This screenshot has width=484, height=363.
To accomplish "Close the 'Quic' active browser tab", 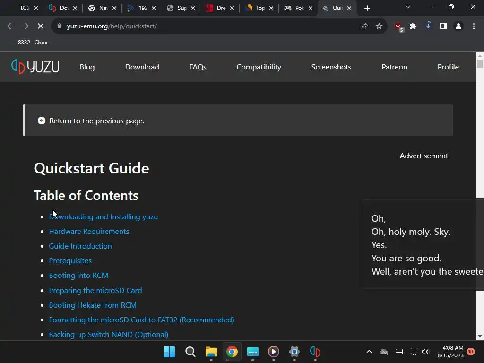I will (x=349, y=8).
